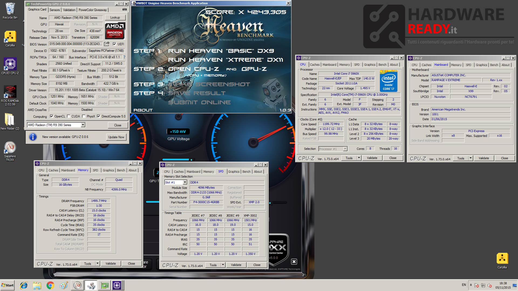Expand Tools arrow in CPU-Z SPD window
This screenshot has height=291, width=518.
pos(223,265)
